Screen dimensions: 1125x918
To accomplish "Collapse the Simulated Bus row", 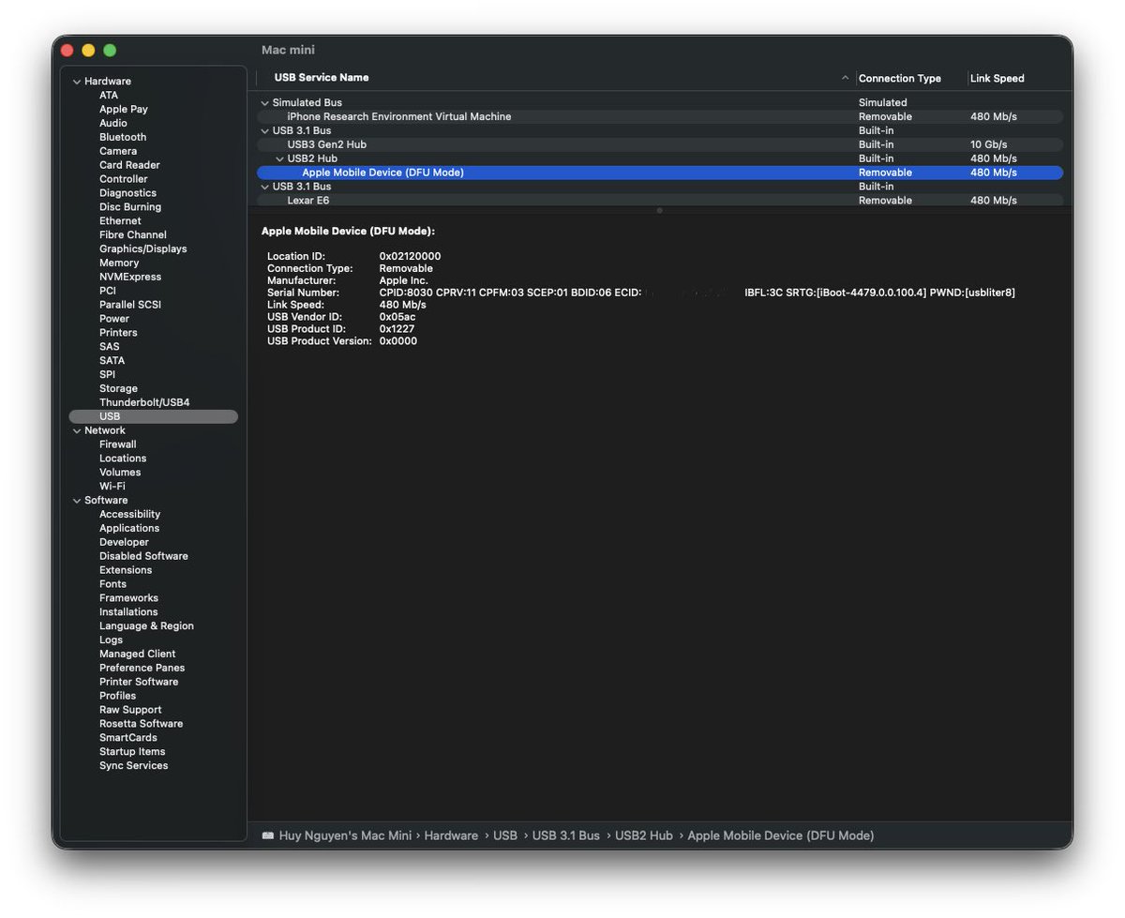I will [x=264, y=103].
